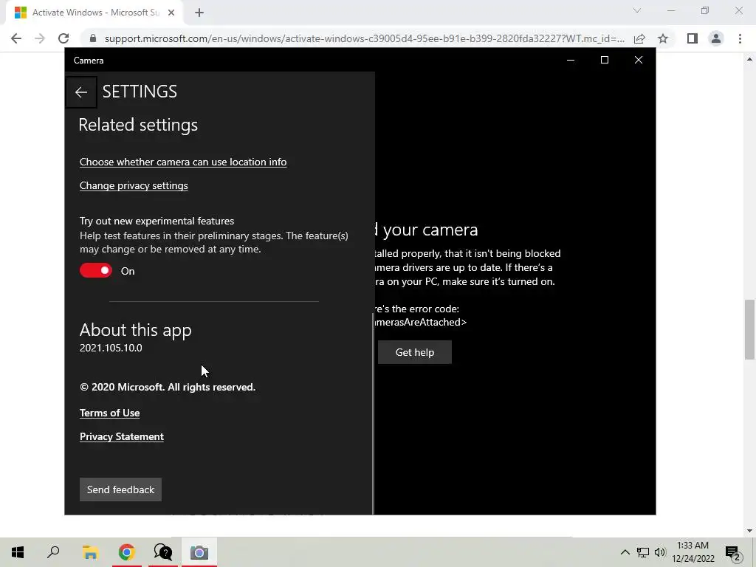
Task: Open Choose whether camera can use location info
Action: coord(183,162)
